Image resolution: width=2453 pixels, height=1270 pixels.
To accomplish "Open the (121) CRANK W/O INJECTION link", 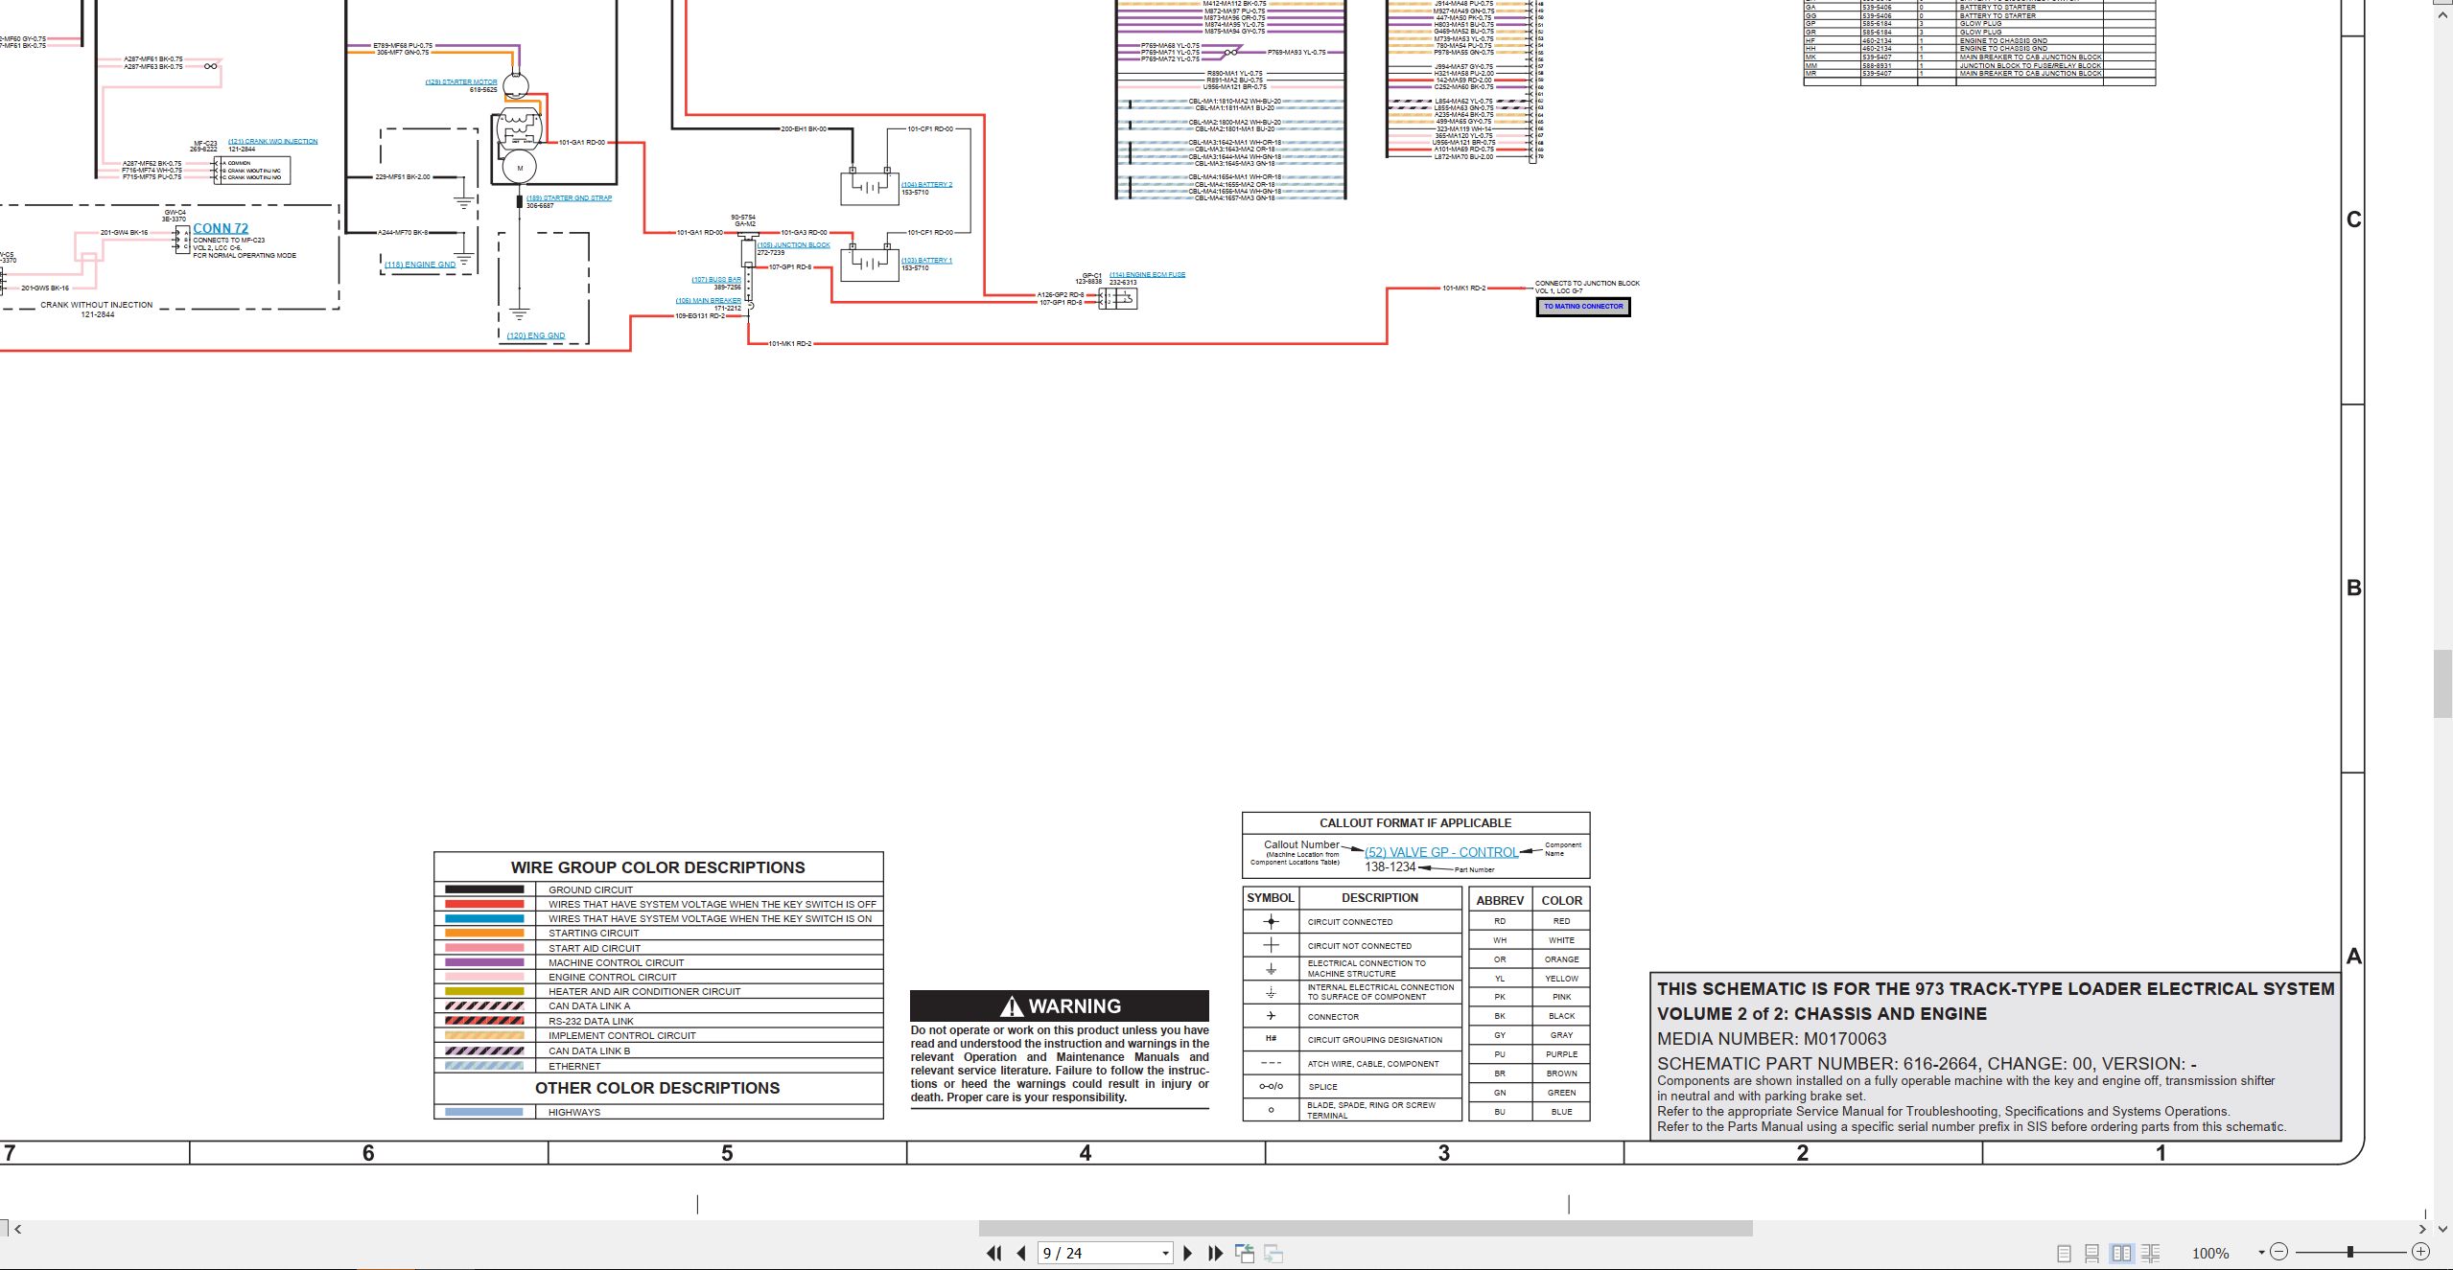I will (273, 142).
